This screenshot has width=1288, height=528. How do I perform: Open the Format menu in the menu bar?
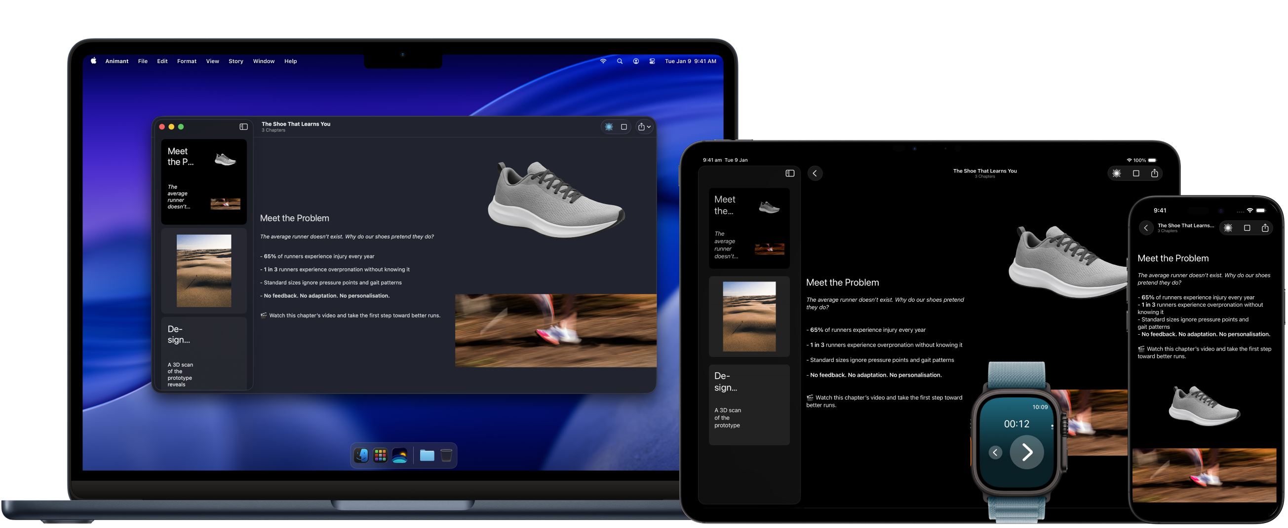click(x=186, y=61)
